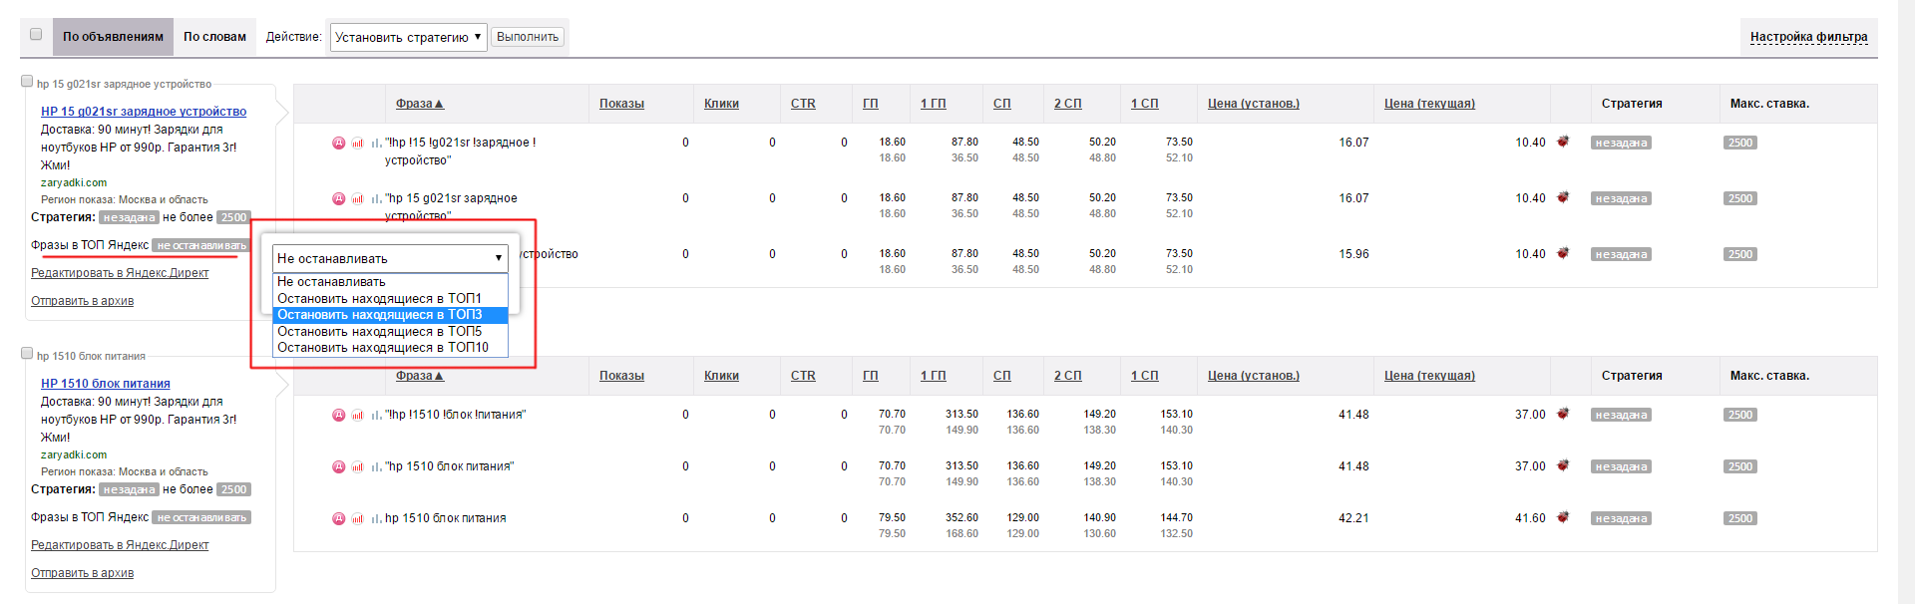Click the pink Д icon in first phrase row
Viewport: 1915px width, 604px height.
pyautogui.click(x=339, y=143)
